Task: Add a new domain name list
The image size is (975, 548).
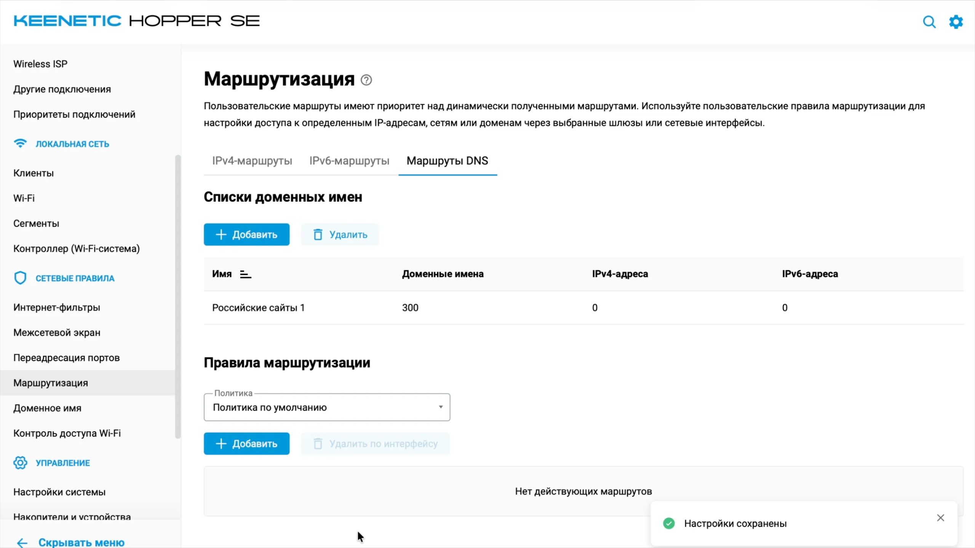Action: [x=246, y=234]
